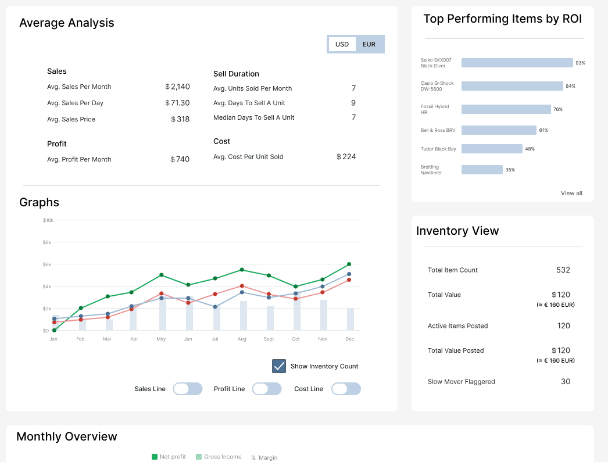Click Avg. Sales Per Day value $71.30
608x462 pixels.
point(177,103)
